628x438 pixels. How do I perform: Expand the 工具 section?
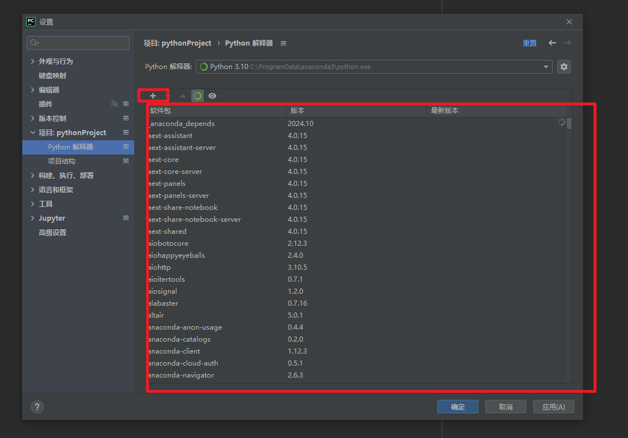[33, 204]
